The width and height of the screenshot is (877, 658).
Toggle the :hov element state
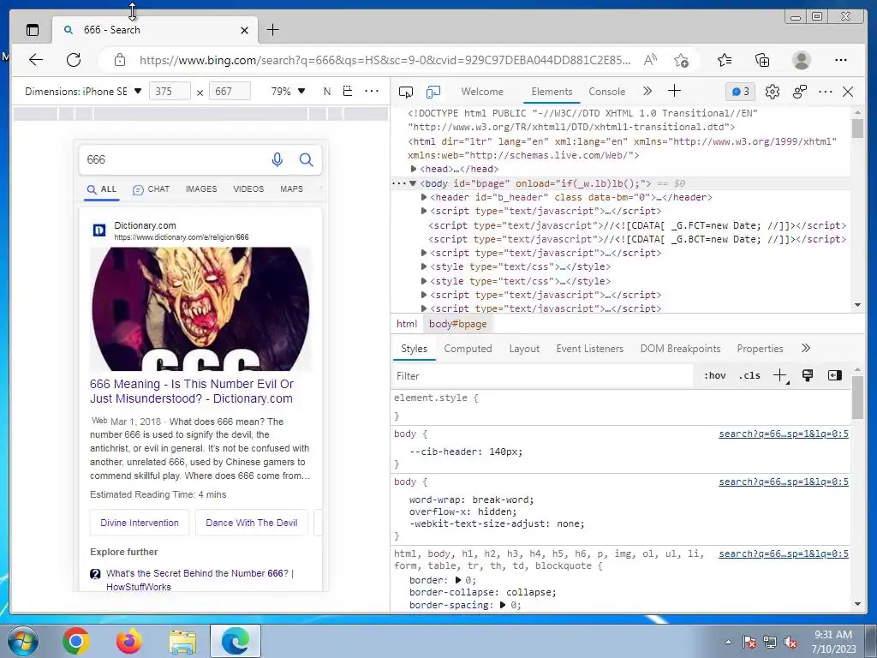tap(715, 376)
